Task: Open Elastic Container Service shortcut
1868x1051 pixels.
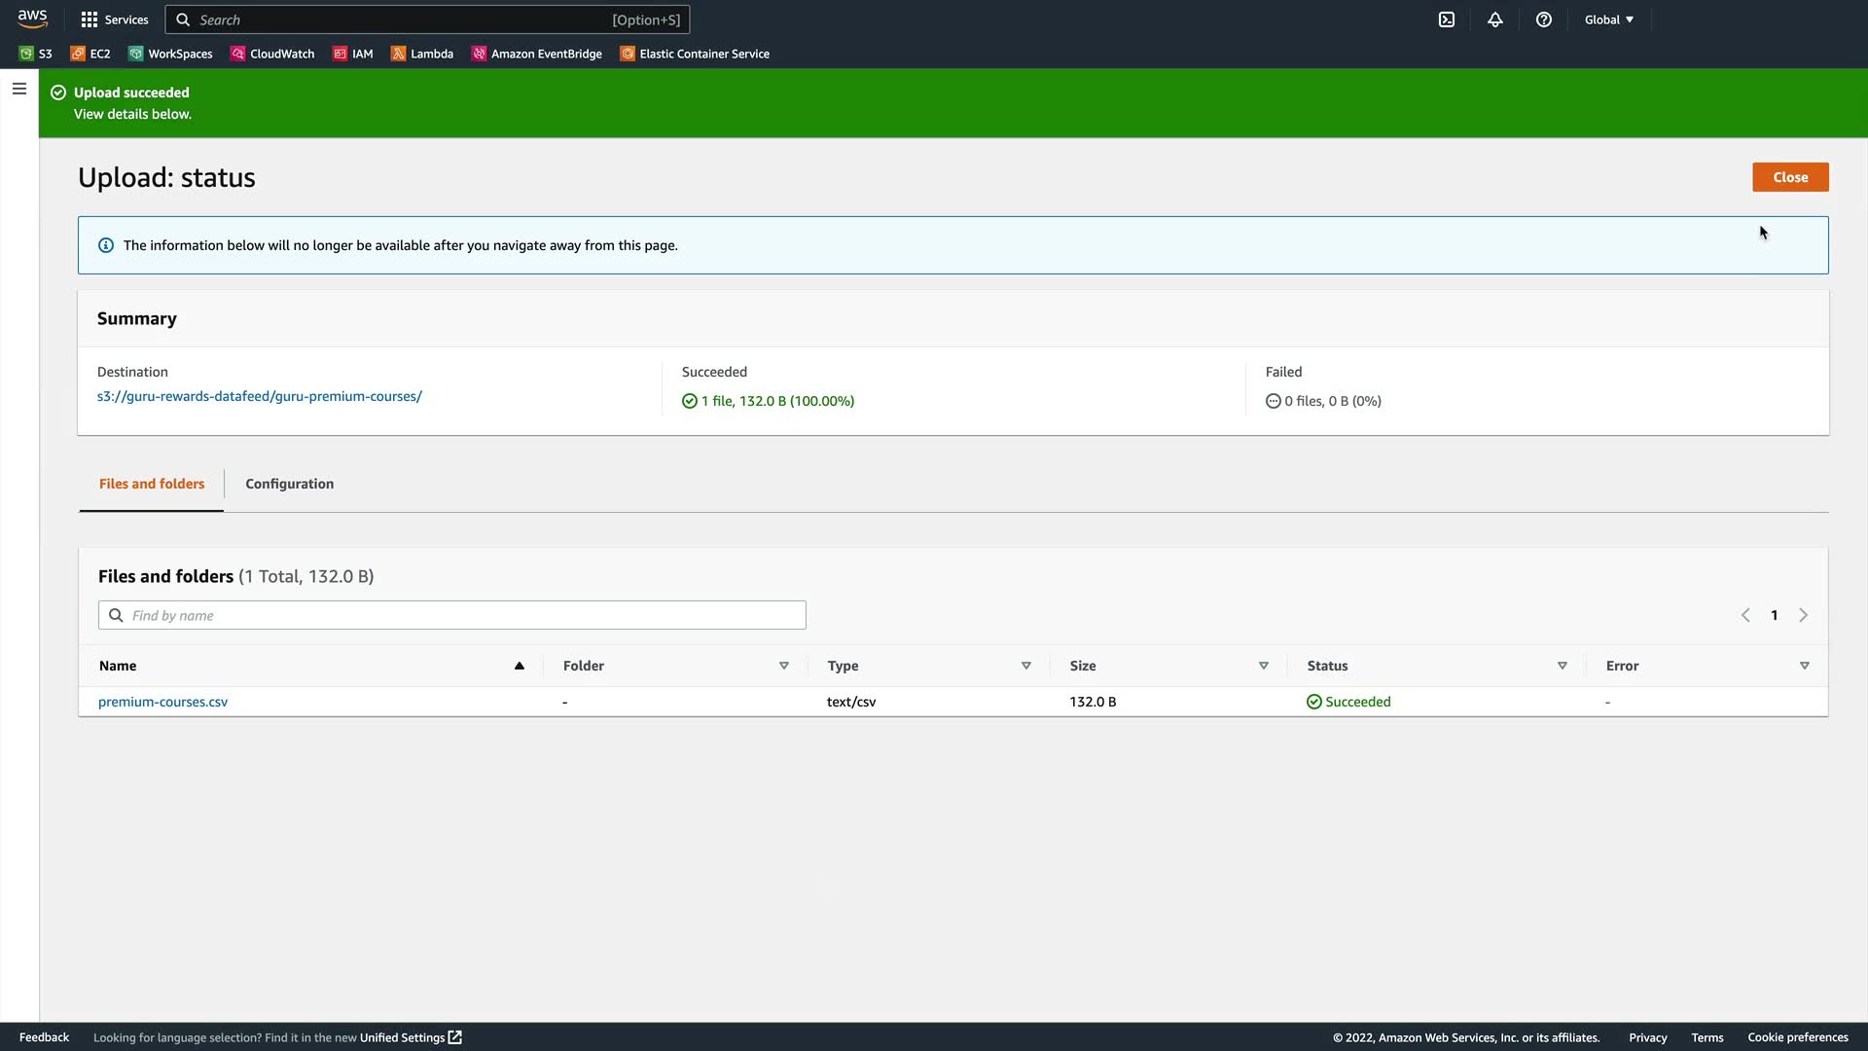Action: [x=695, y=54]
